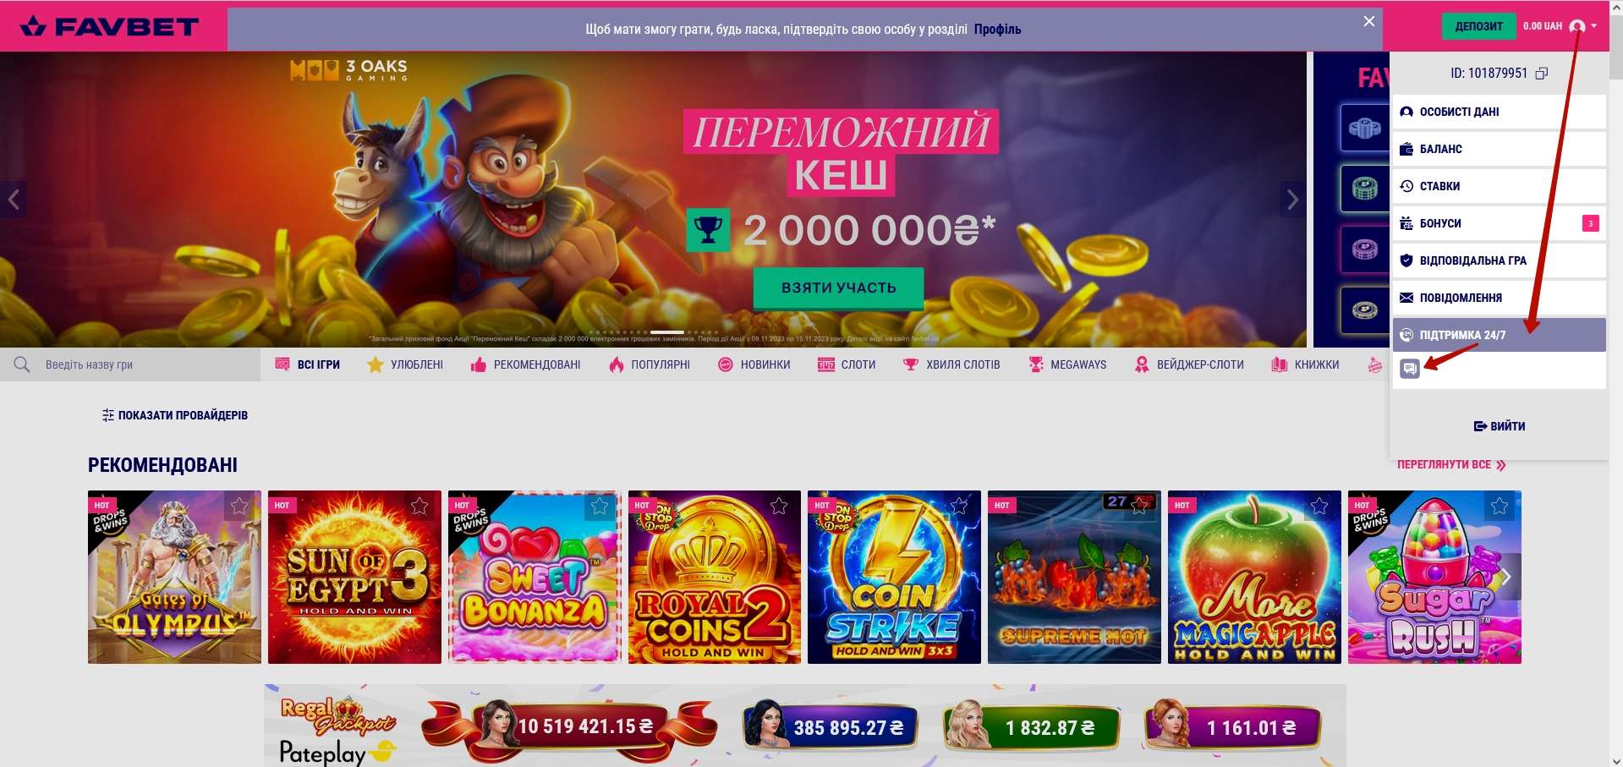Image resolution: width=1623 pixels, height=767 pixels.
Task: Click the FAVBET logo
Action: pos(110,27)
